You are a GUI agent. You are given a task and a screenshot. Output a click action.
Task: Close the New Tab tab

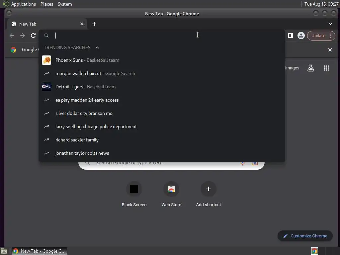coord(82,24)
